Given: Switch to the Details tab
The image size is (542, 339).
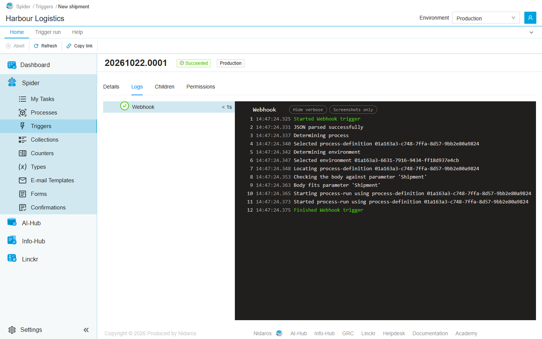Looking at the screenshot, I should (111, 87).
